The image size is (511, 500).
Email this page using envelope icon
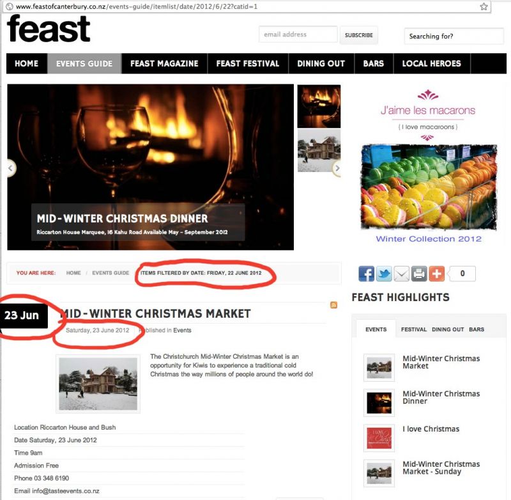402,273
